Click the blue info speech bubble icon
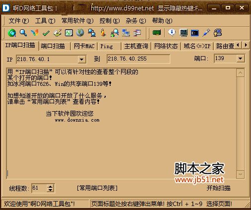Screen dimensions: 251x210 [172, 32]
